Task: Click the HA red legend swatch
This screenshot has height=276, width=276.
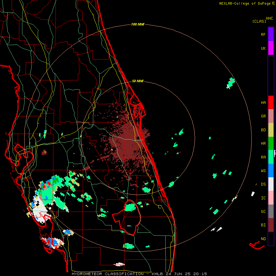Action: [x=271, y=102]
